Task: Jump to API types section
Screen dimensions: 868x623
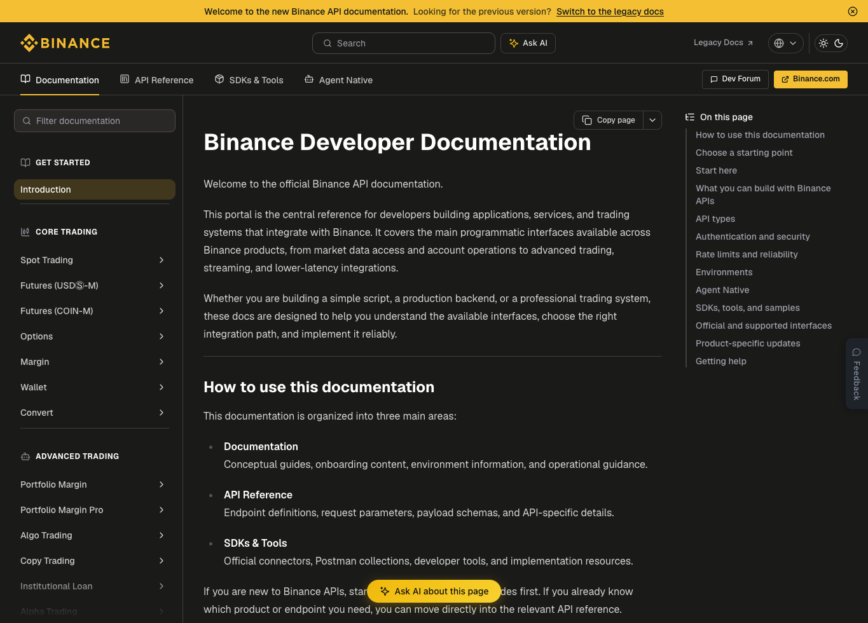Action: 715,219
